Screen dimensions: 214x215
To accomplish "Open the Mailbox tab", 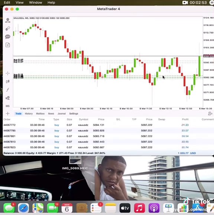I will [40, 113].
